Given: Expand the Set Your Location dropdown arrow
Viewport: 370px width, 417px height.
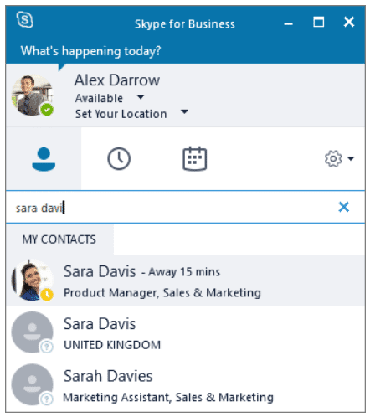Looking at the screenshot, I should (x=184, y=112).
